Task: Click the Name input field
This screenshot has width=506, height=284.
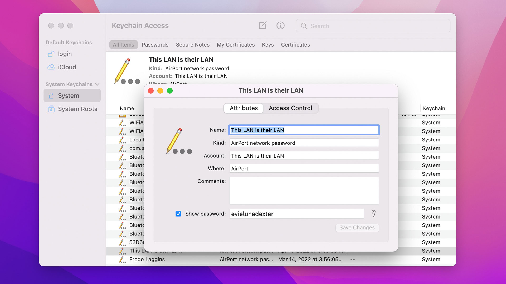Action: [304, 130]
